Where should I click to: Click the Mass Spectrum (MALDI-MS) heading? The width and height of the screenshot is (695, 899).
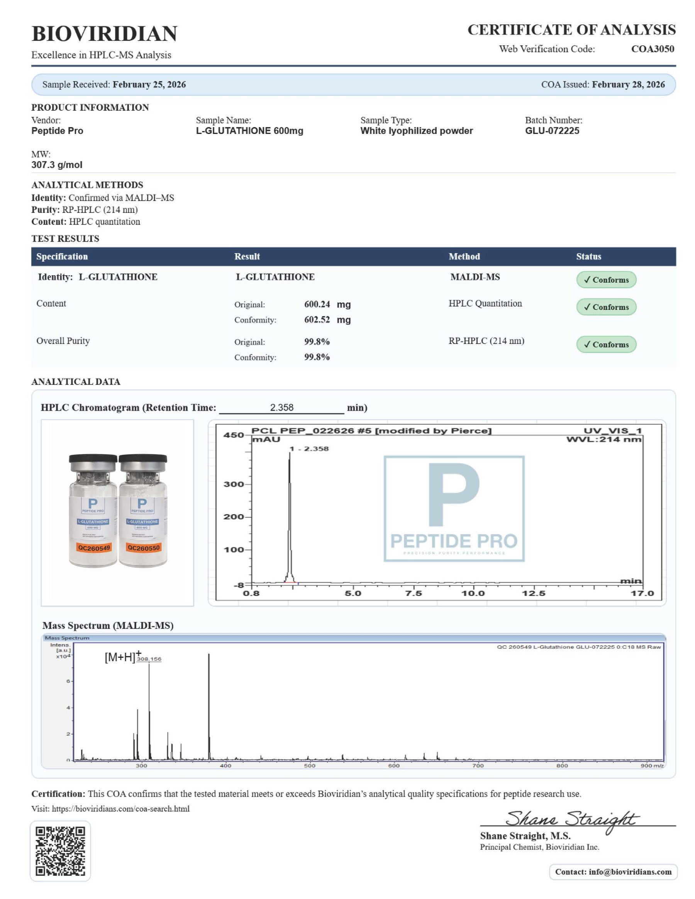(108, 625)
